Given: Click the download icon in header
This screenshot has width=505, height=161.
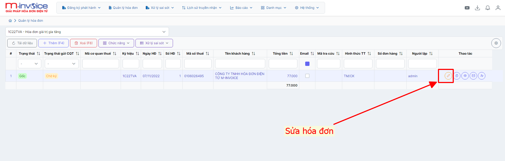Looking at the screenshot, I should [477, 8].
